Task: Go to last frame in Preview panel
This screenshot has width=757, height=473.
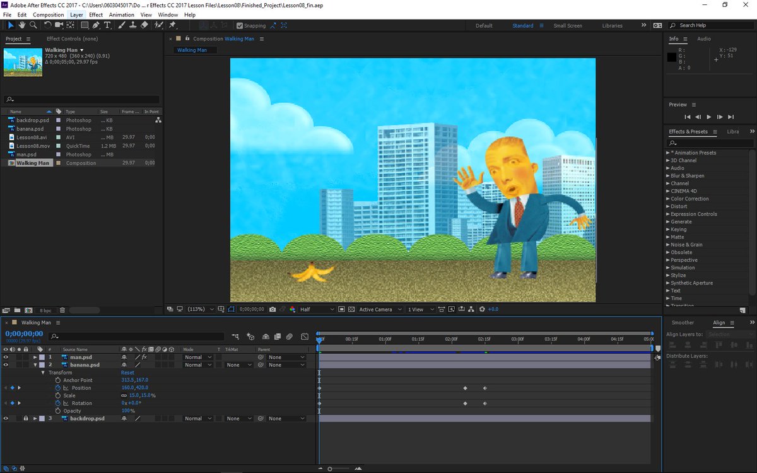Action: point(731,117)
